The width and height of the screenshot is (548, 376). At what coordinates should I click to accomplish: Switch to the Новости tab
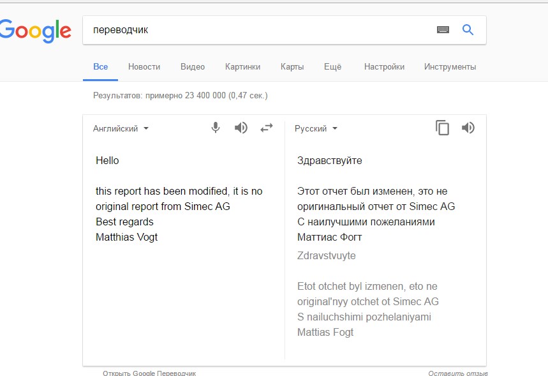tap(144, 66)
